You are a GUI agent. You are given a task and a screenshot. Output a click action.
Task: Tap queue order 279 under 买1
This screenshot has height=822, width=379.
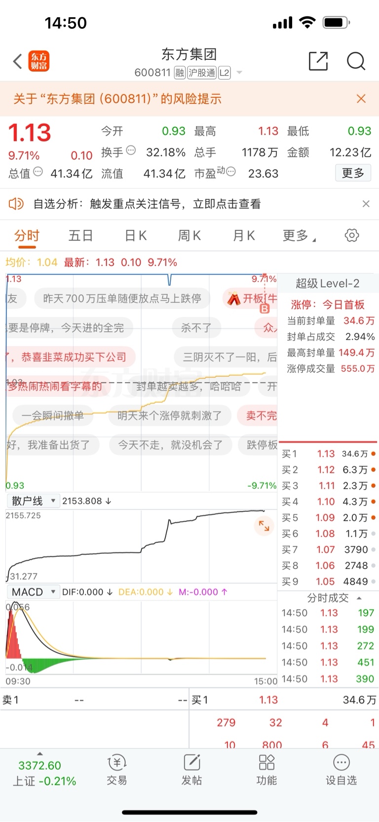pyautogui.click(x=226, y=723)
